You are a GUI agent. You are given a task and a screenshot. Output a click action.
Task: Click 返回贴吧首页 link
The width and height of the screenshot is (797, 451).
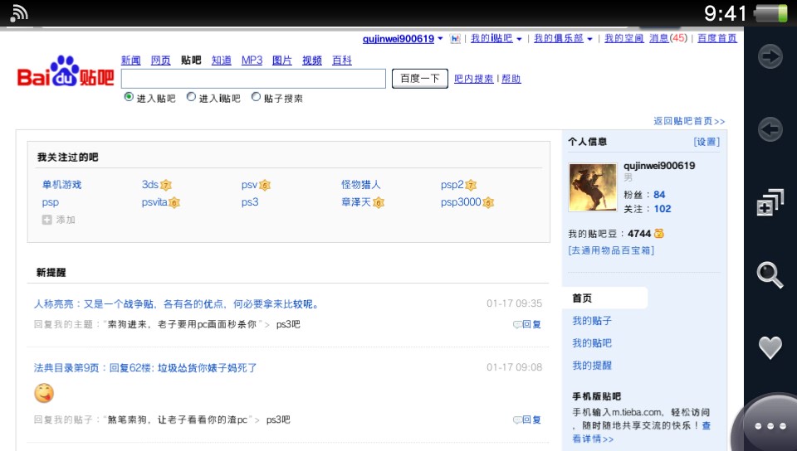coord(689,121)
